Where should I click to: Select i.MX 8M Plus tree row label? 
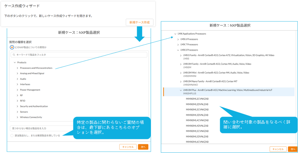click(x=228, y=90)
